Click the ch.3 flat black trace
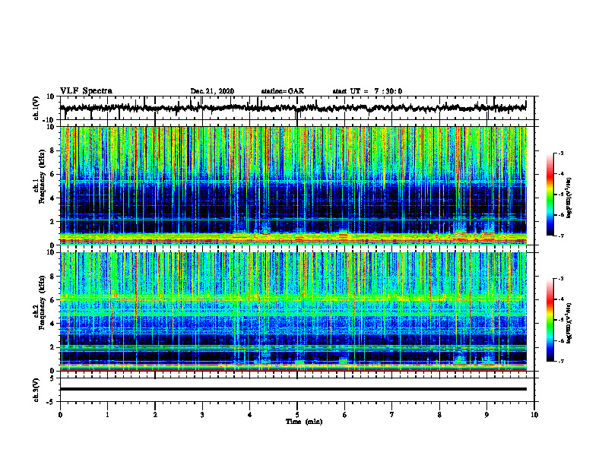The width and height of the screenshot is (602, 465). [293, 389]
